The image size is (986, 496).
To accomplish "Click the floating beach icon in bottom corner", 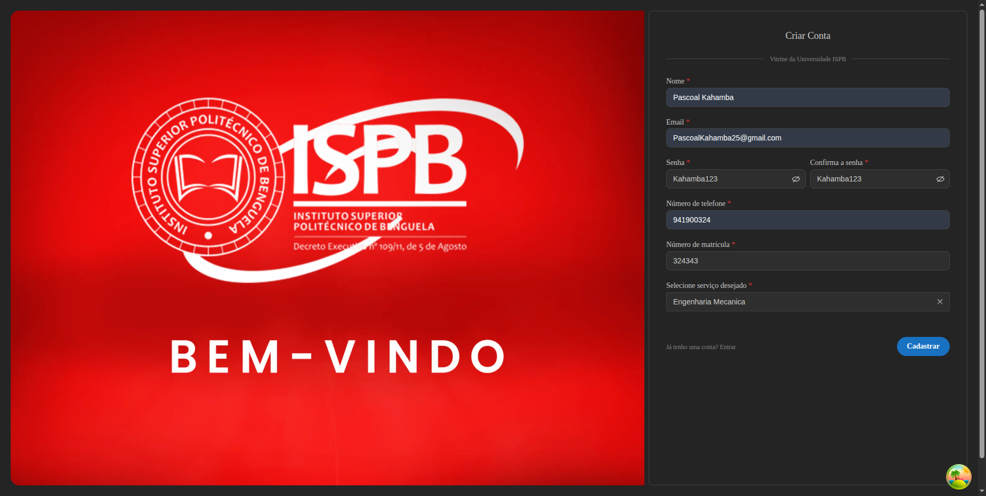I will [x=958, y=476].
